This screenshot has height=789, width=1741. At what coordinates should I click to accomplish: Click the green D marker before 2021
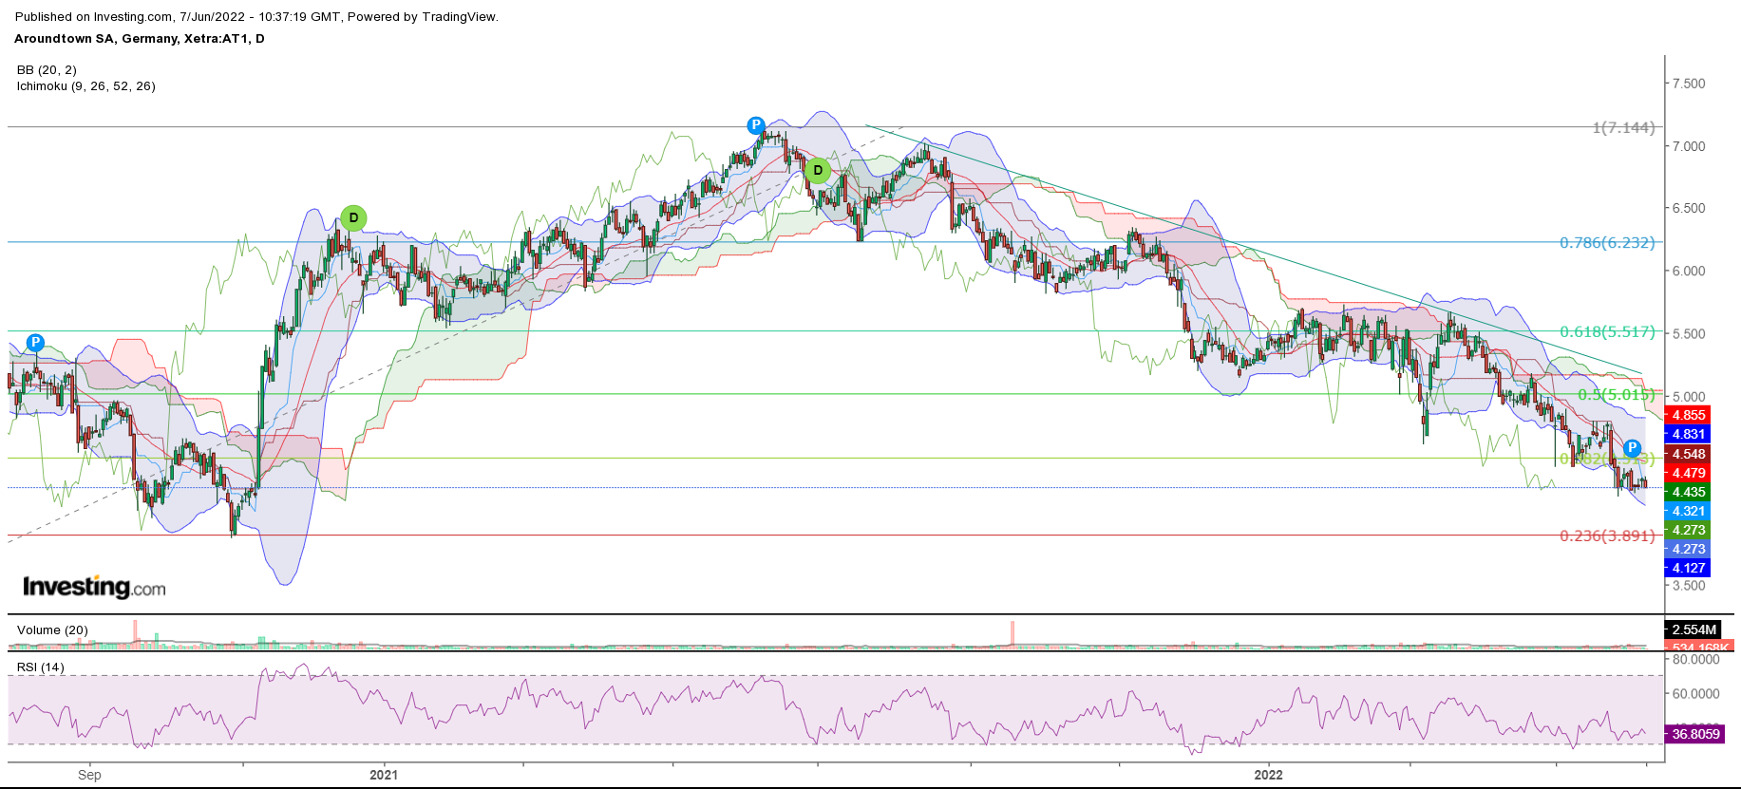click(353, 217)
